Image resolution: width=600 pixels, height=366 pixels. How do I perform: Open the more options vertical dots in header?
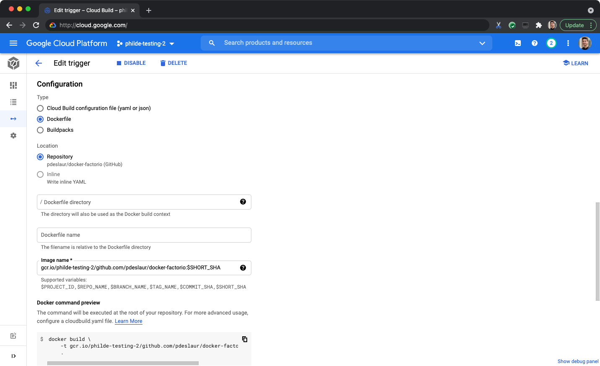pyautogui.click(x=568, y=43)
